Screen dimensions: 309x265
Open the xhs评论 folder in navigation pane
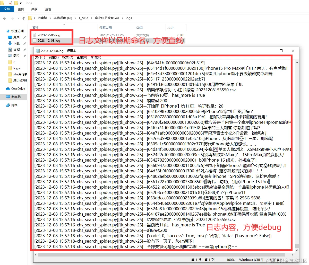[20, 74]
